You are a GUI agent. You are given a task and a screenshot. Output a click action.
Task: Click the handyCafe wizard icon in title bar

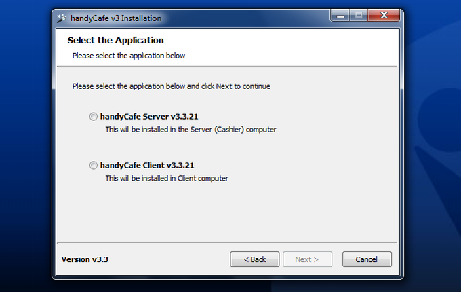[x=62, y=18]
